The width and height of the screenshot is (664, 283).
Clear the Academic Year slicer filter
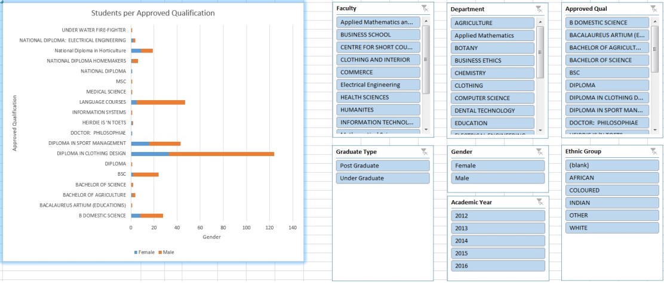tap(539, 202)
